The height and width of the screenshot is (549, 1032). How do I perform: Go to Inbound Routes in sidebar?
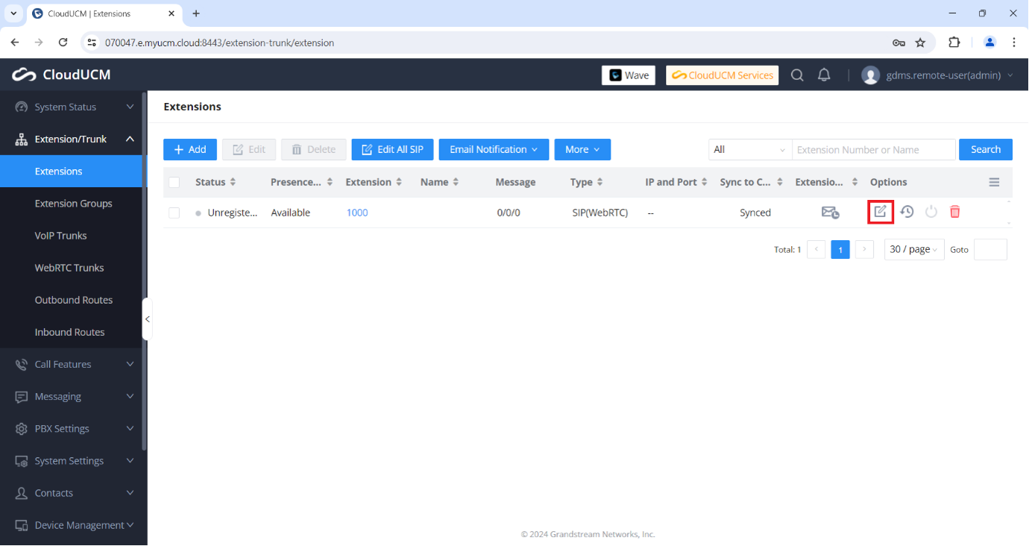(x=69, y=332)
